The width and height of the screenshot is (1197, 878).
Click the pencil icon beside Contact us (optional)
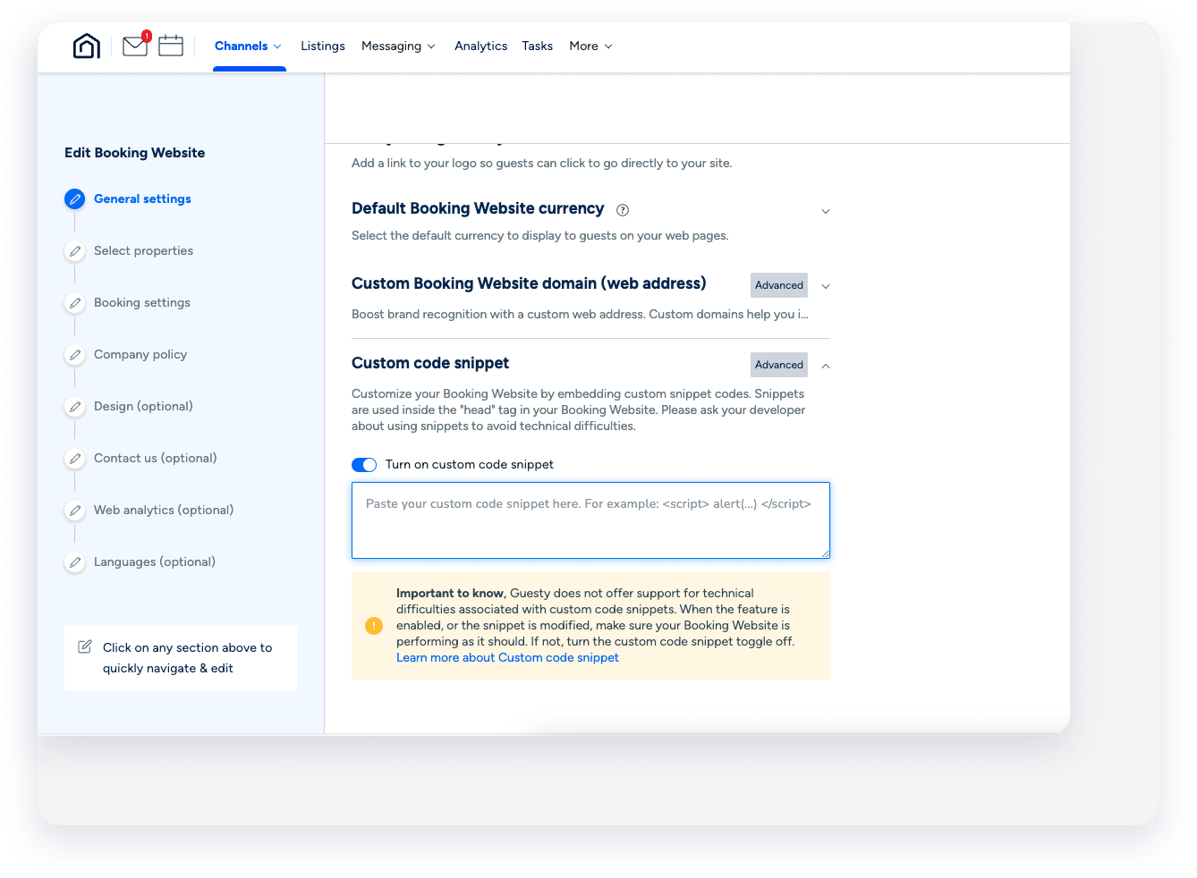(75, 459)
